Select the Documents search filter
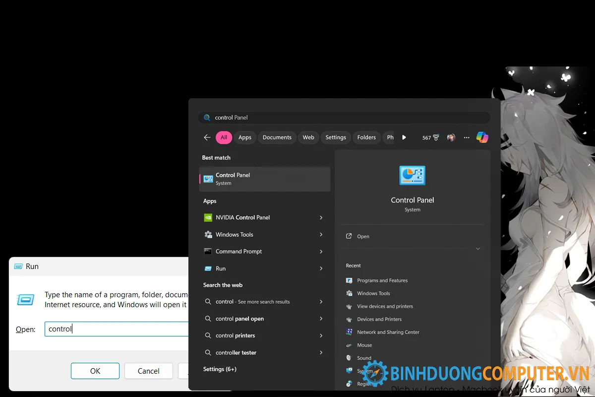Viewport: 595px width, 397px height. coord(277,137)
